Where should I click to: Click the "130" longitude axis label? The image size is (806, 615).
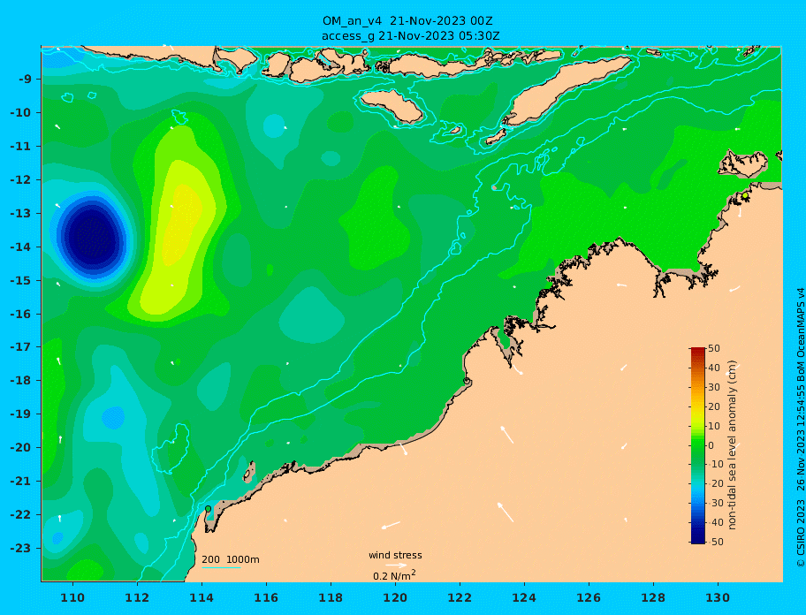719,597
